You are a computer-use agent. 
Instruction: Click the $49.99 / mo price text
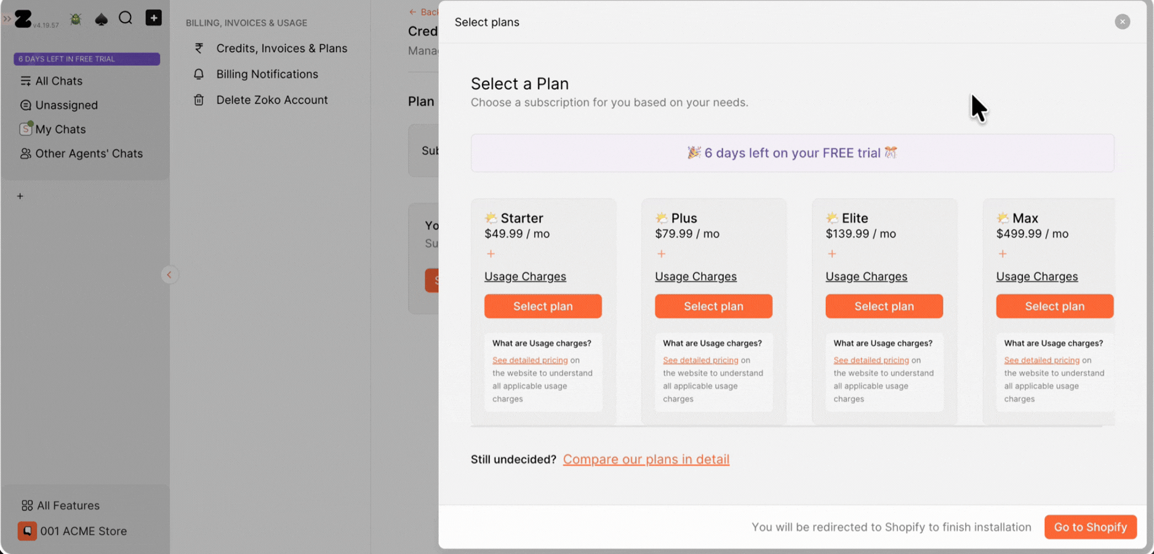click(x=517, y=234)
